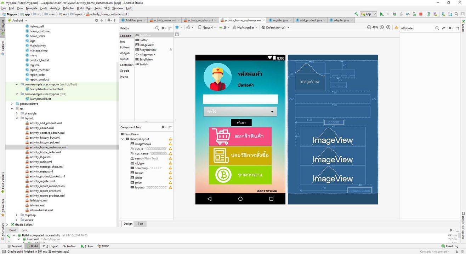The height and width of the screenshot is (254, 466).
Task: Open the app run configuration dropdown
Action: (369, 14)
